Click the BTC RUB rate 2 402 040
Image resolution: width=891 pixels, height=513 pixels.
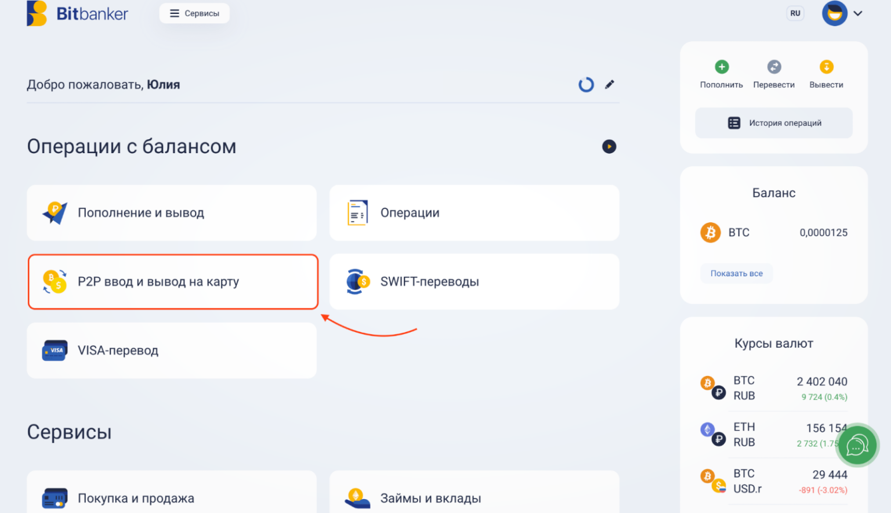(822, 382)
